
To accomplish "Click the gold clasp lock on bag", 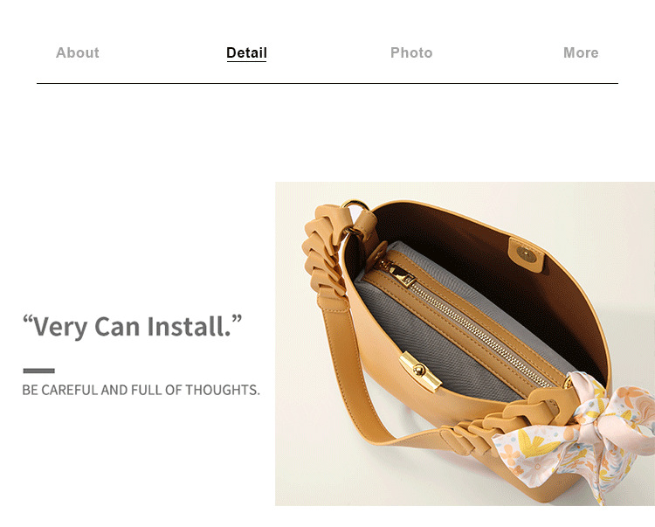I will tap(420, 371).
